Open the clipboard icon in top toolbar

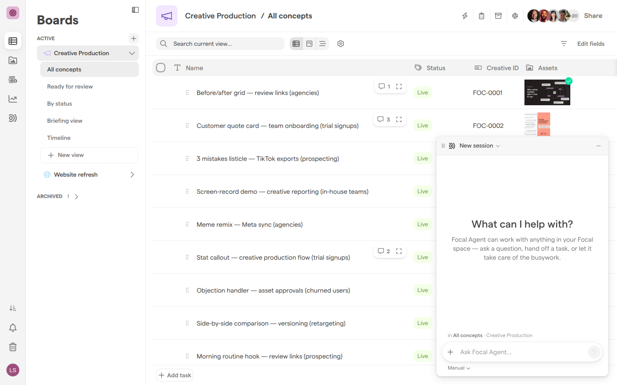point(482,16)
